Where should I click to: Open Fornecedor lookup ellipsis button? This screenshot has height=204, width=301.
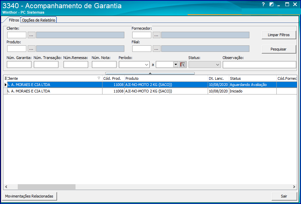[x=156, y=35]
